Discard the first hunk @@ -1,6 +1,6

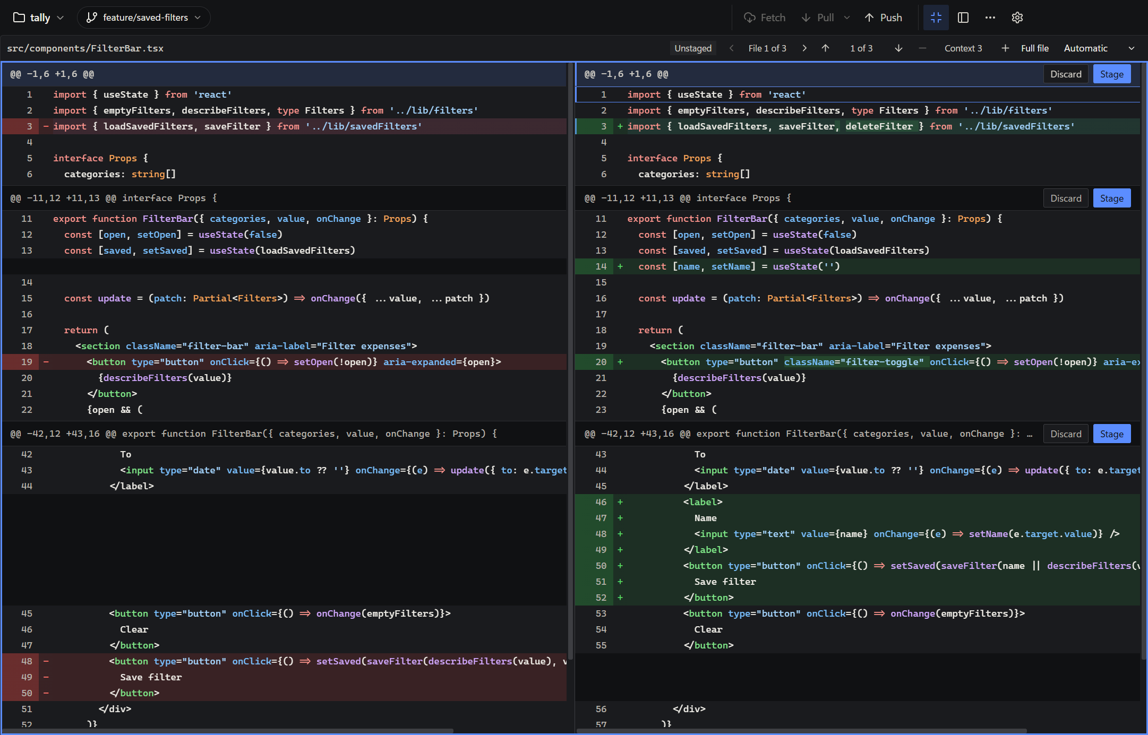click(1066, 74)
